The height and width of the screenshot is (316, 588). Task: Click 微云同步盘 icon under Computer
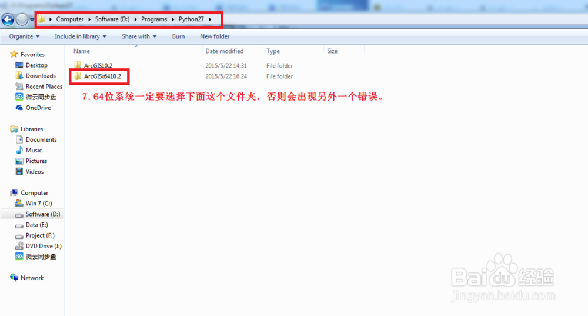pos(19,257)
